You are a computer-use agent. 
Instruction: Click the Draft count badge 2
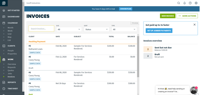pyautogui.click(x=148, y=56)
